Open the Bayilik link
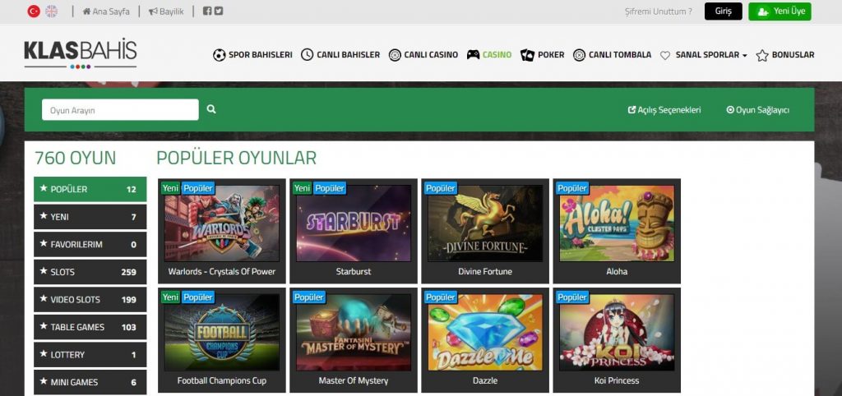The image size is (842, 396). 166,12
